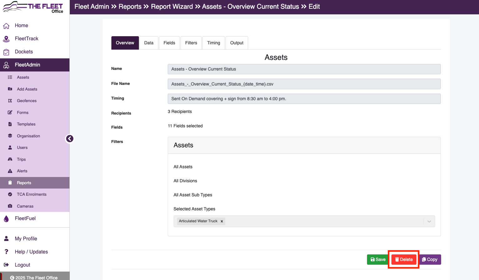This screenshot has width=479, height=280.
Task: Click the File Name input field
Action: 304,84
